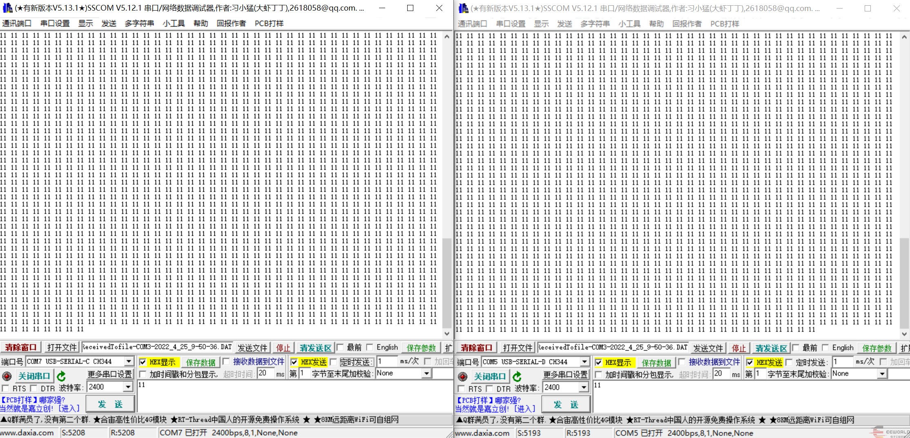Click the scroll-down arrow of the left receive area

[447, 334]
